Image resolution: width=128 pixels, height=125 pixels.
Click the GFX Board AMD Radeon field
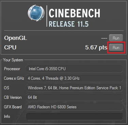[75, 107]
